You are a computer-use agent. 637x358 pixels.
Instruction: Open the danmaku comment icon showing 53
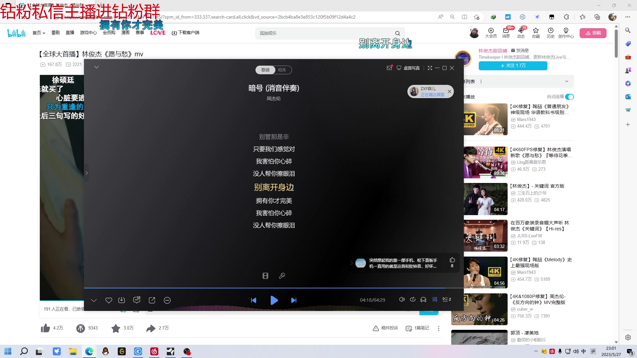(x=137, y=300)
